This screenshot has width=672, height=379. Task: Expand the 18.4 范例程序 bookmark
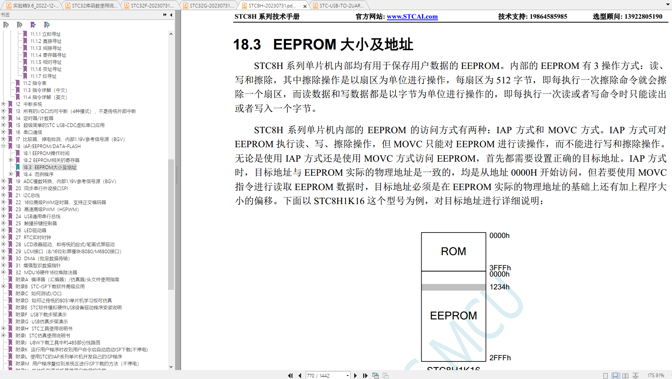tap(11, 175)
